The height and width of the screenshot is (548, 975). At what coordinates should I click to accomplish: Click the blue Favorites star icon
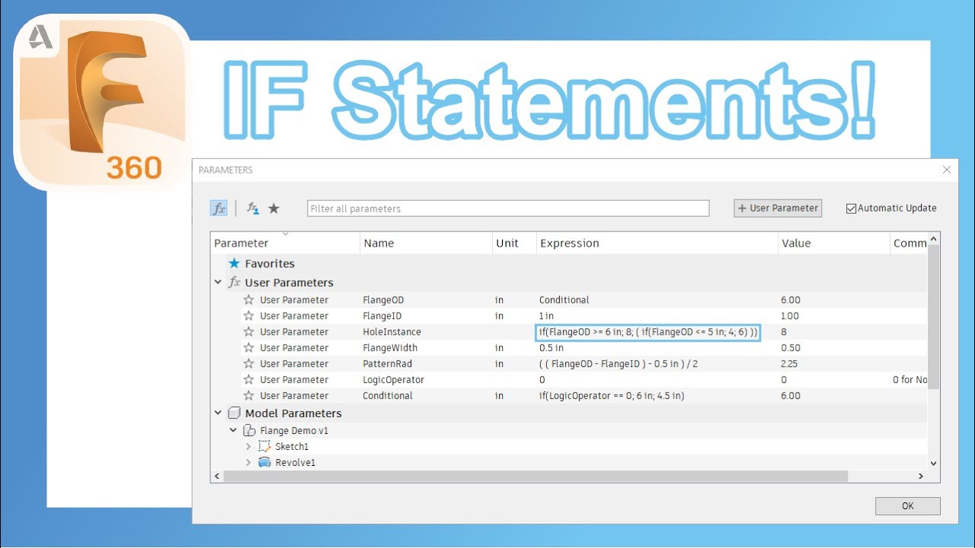pyautogui.click(x=235, y=263)
